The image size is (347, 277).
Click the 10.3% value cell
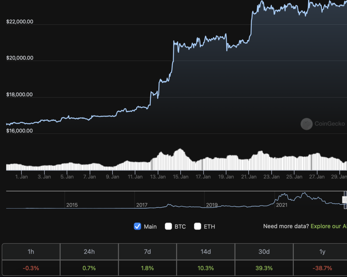click(x=206, y=268)
